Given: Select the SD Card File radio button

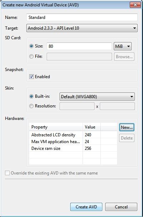Looking at the screenshot, I should tap(31, 56).
